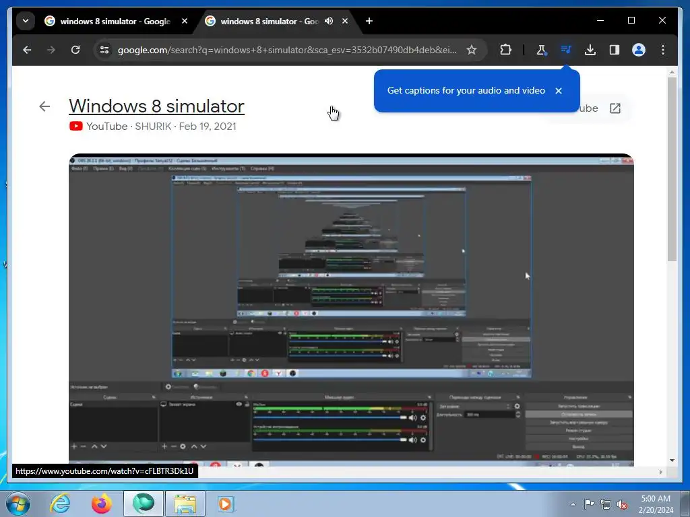Switch to first 'windows 8 simulator' tab
Screen dimensions: 690x517
point(115,21)
